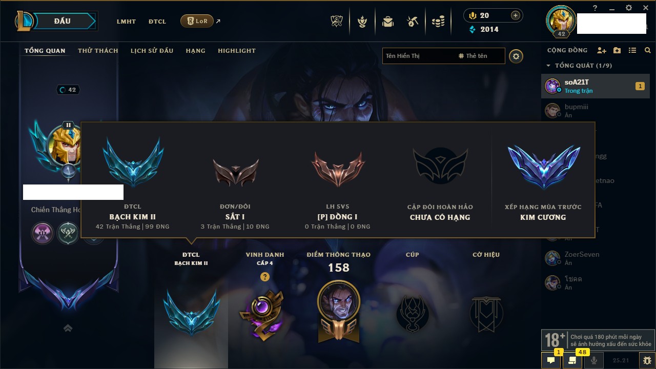656x369 pixels.
Task: Switch to the LỊCH SỬ ĐẤU tab
Action: (152, 51)
